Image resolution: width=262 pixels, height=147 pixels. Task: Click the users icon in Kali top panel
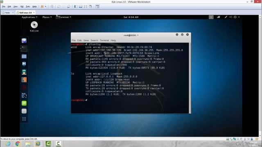219,17
